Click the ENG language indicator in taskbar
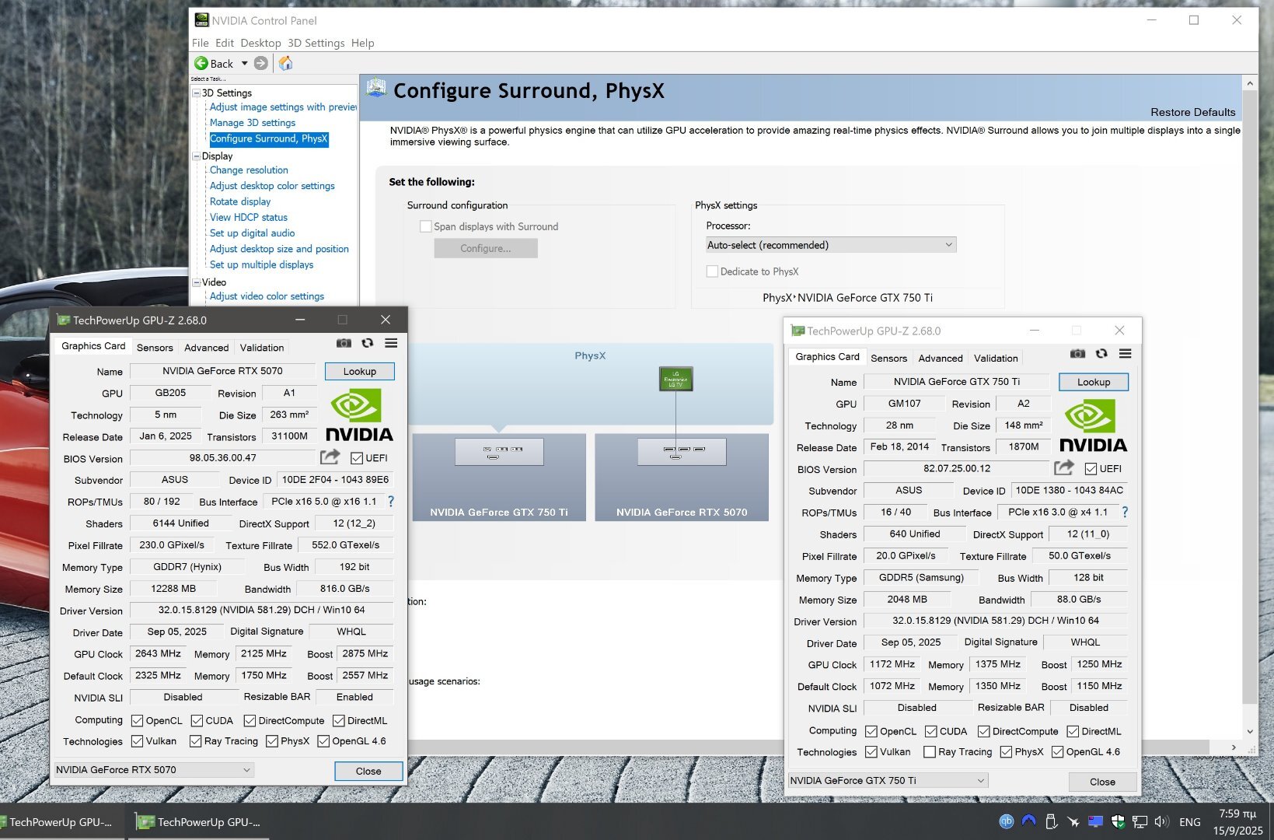 tap(1189, 822)
